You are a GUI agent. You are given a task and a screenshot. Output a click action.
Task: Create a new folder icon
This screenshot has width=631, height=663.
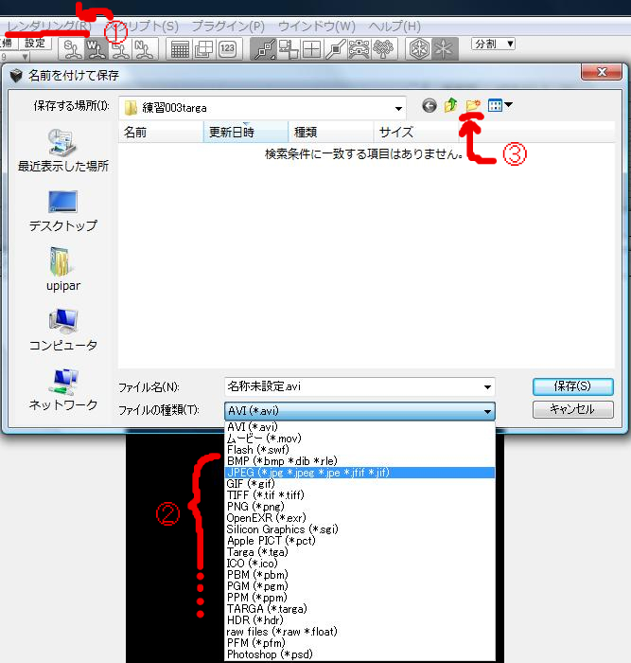(x=473, y=105)
